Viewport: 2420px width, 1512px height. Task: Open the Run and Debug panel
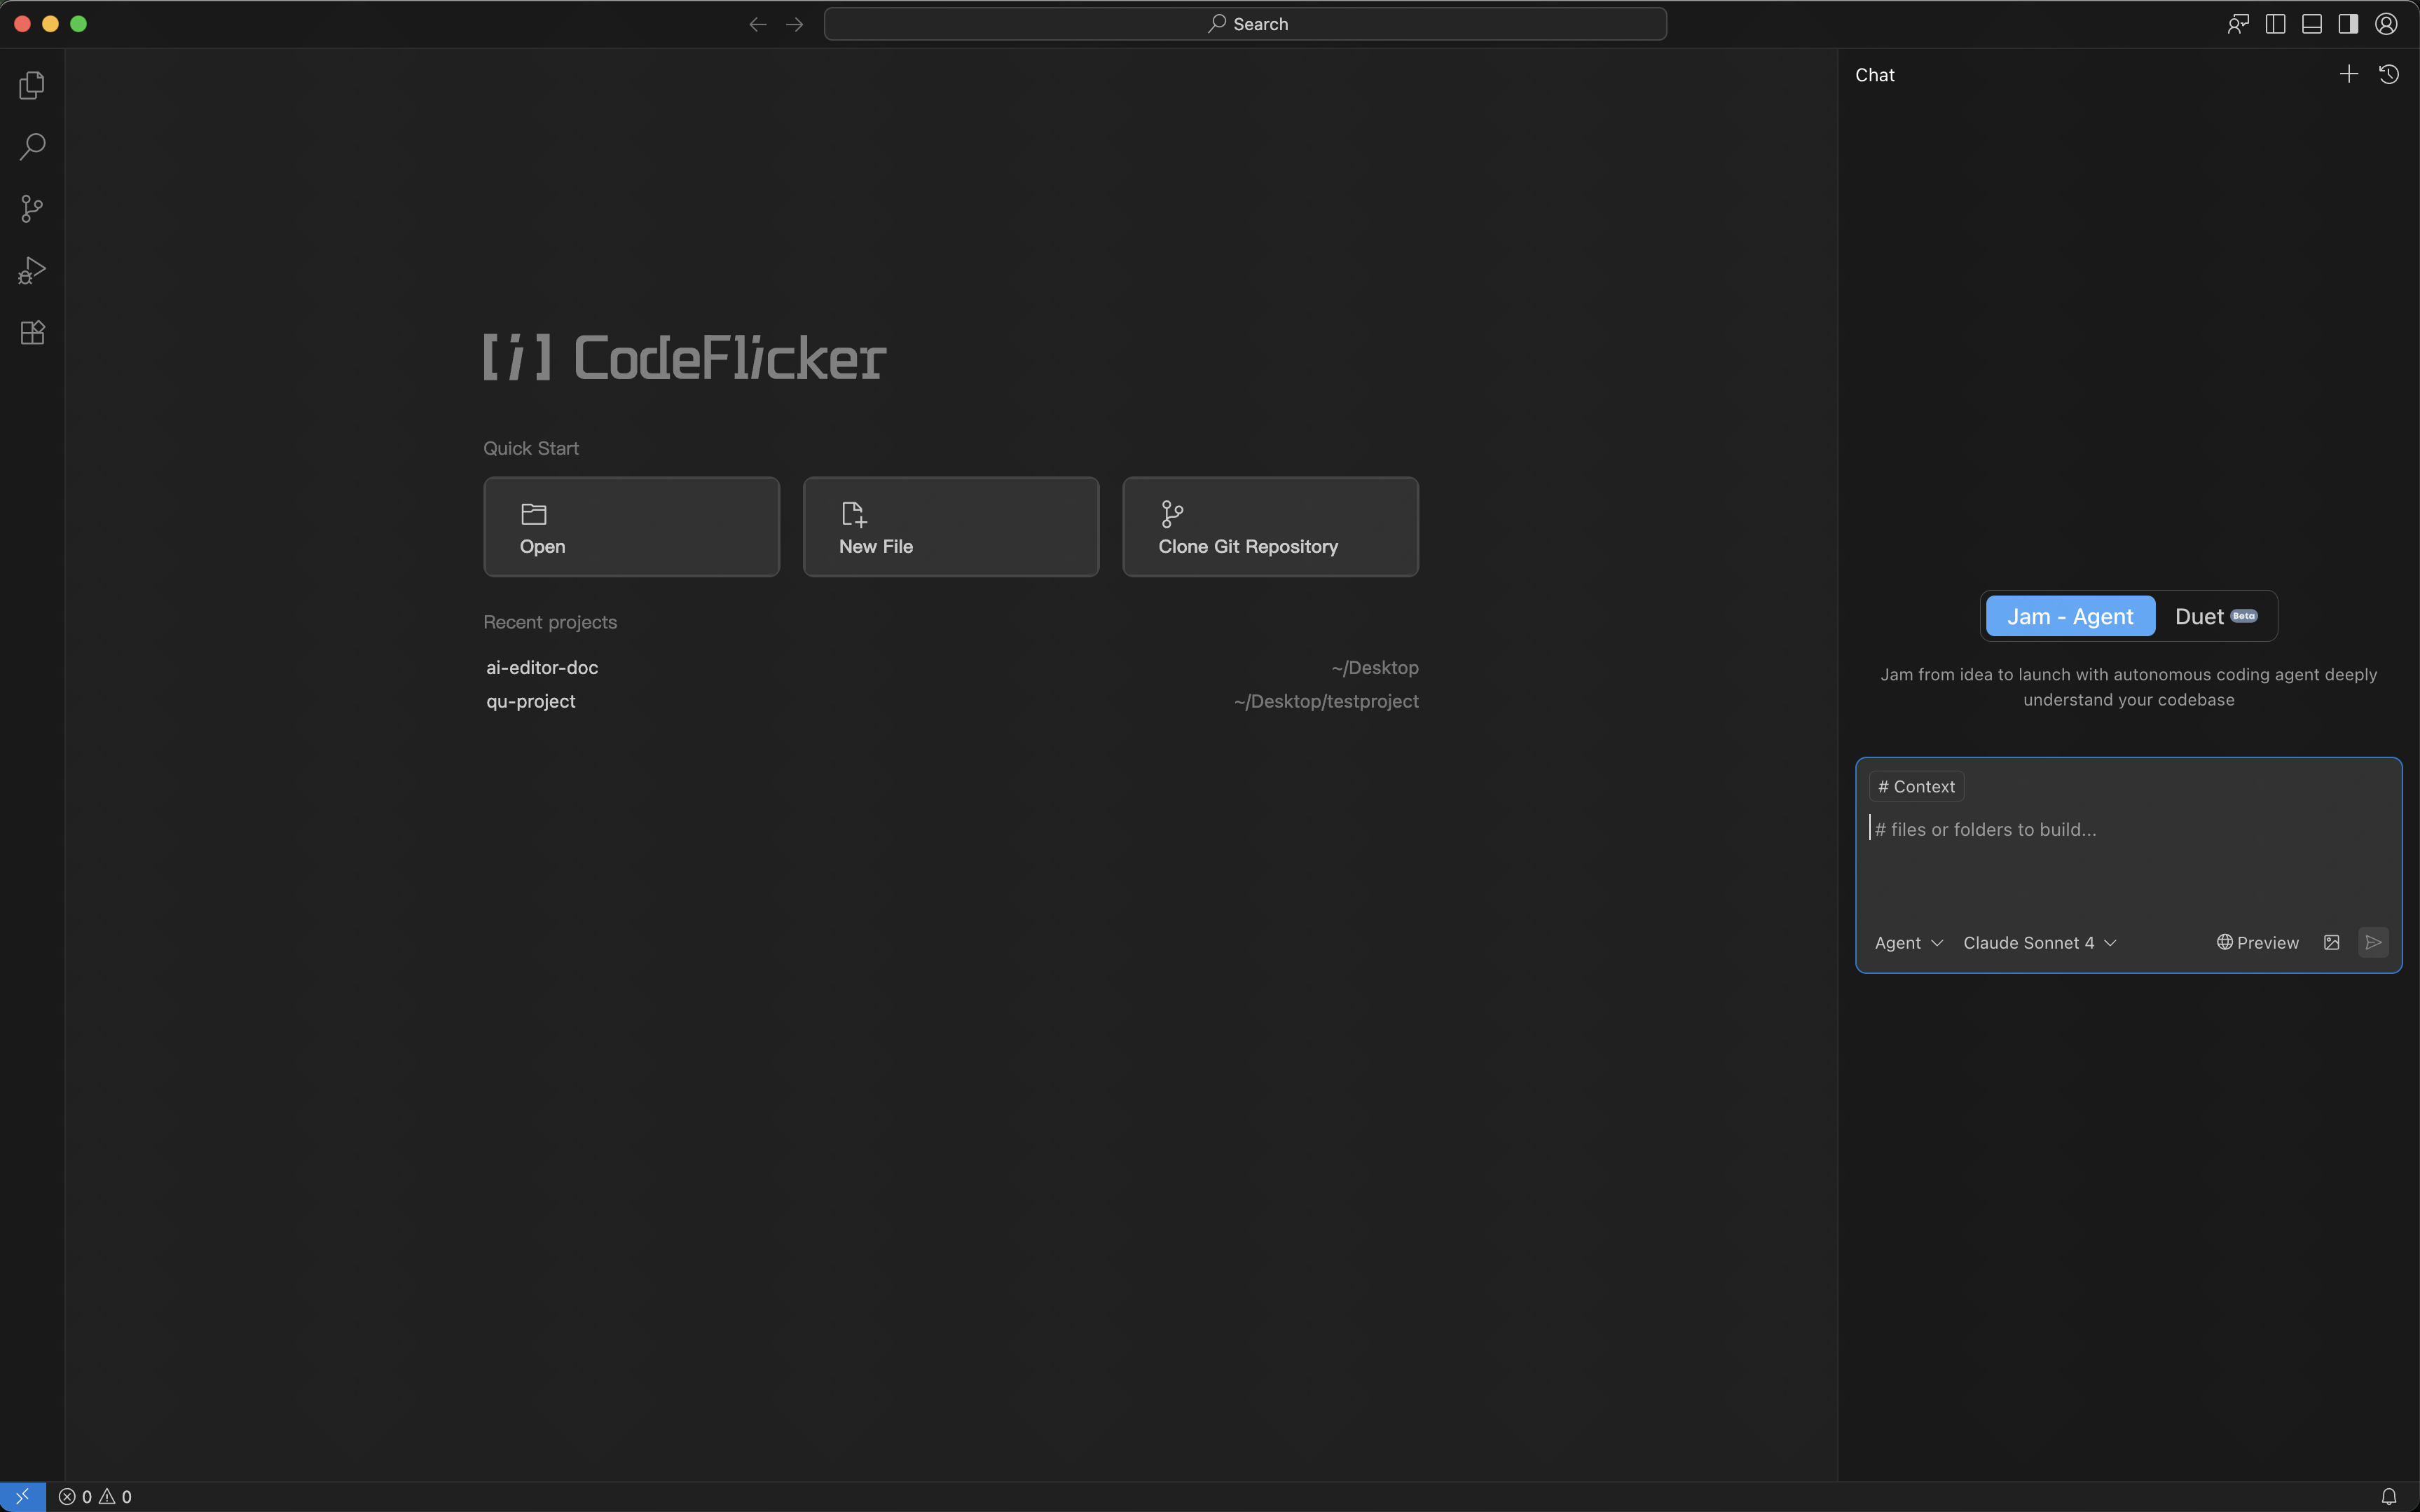tap(31, 270)
